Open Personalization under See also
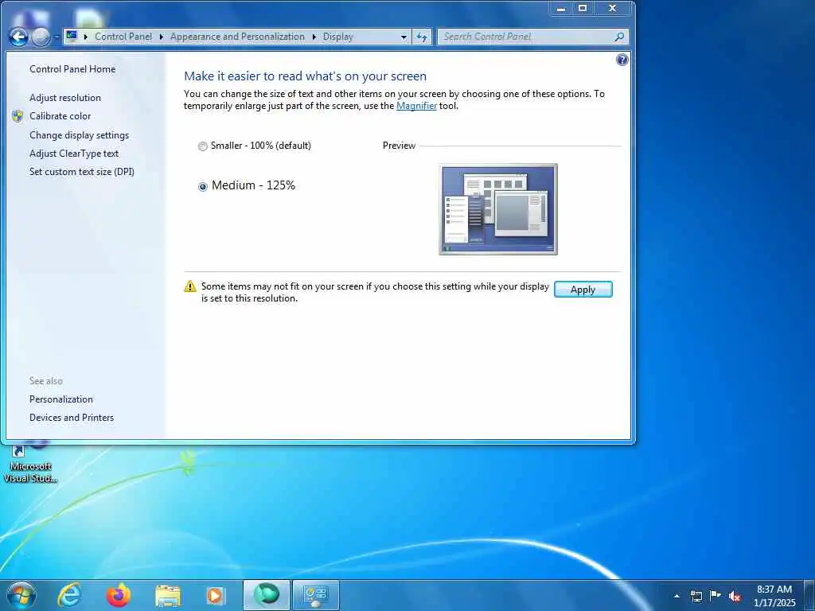Screen dimensions: 815x611 click(60, 399)
